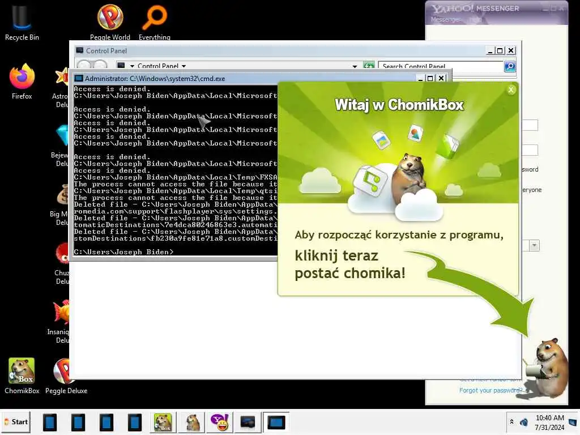The width and height of the screenshot is (580, 435).
Task: Show hidden system tray icons
Action: [x=511, y=421]
